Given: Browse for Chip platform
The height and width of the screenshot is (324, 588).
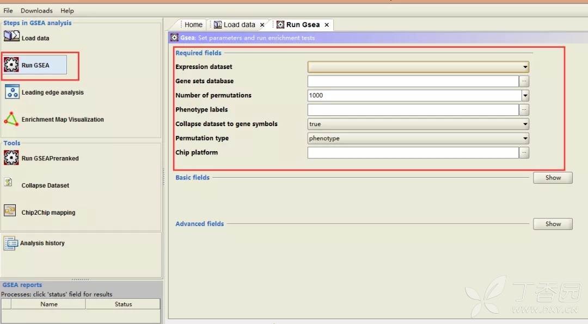Looking at the screenshot, I should click(x=524, y=152).
